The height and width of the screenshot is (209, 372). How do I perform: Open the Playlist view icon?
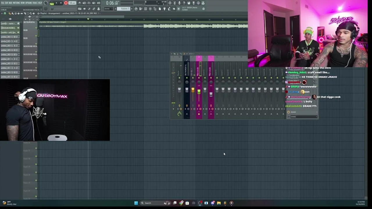136,9
